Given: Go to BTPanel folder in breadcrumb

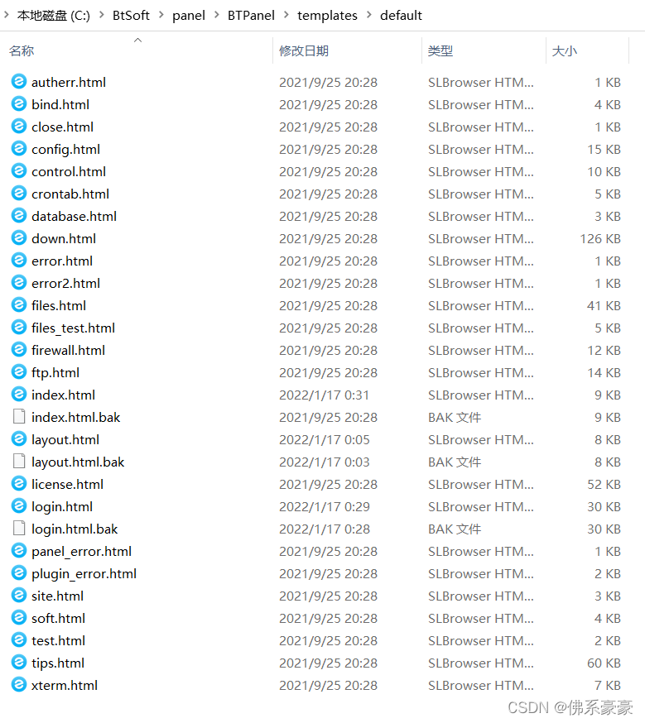Looking at the screenshot, I should tap(251, 15).
